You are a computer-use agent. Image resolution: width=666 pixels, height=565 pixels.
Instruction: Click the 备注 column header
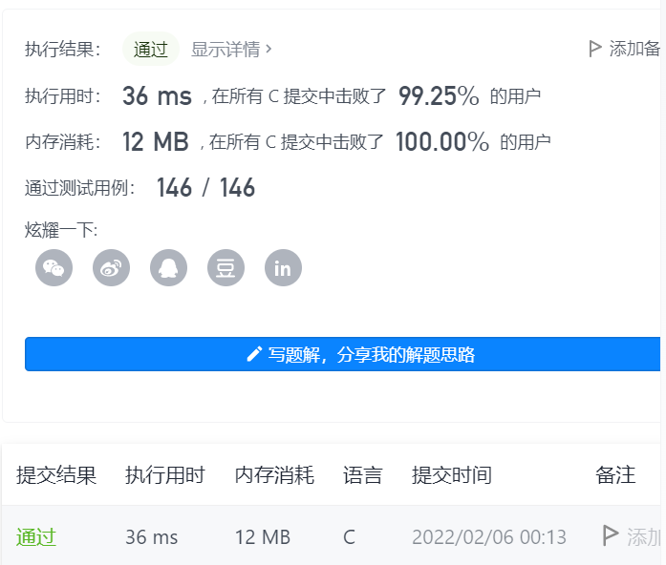(615, 475)
